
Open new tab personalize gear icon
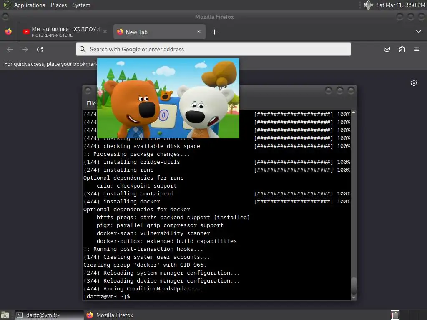[414, 83]
